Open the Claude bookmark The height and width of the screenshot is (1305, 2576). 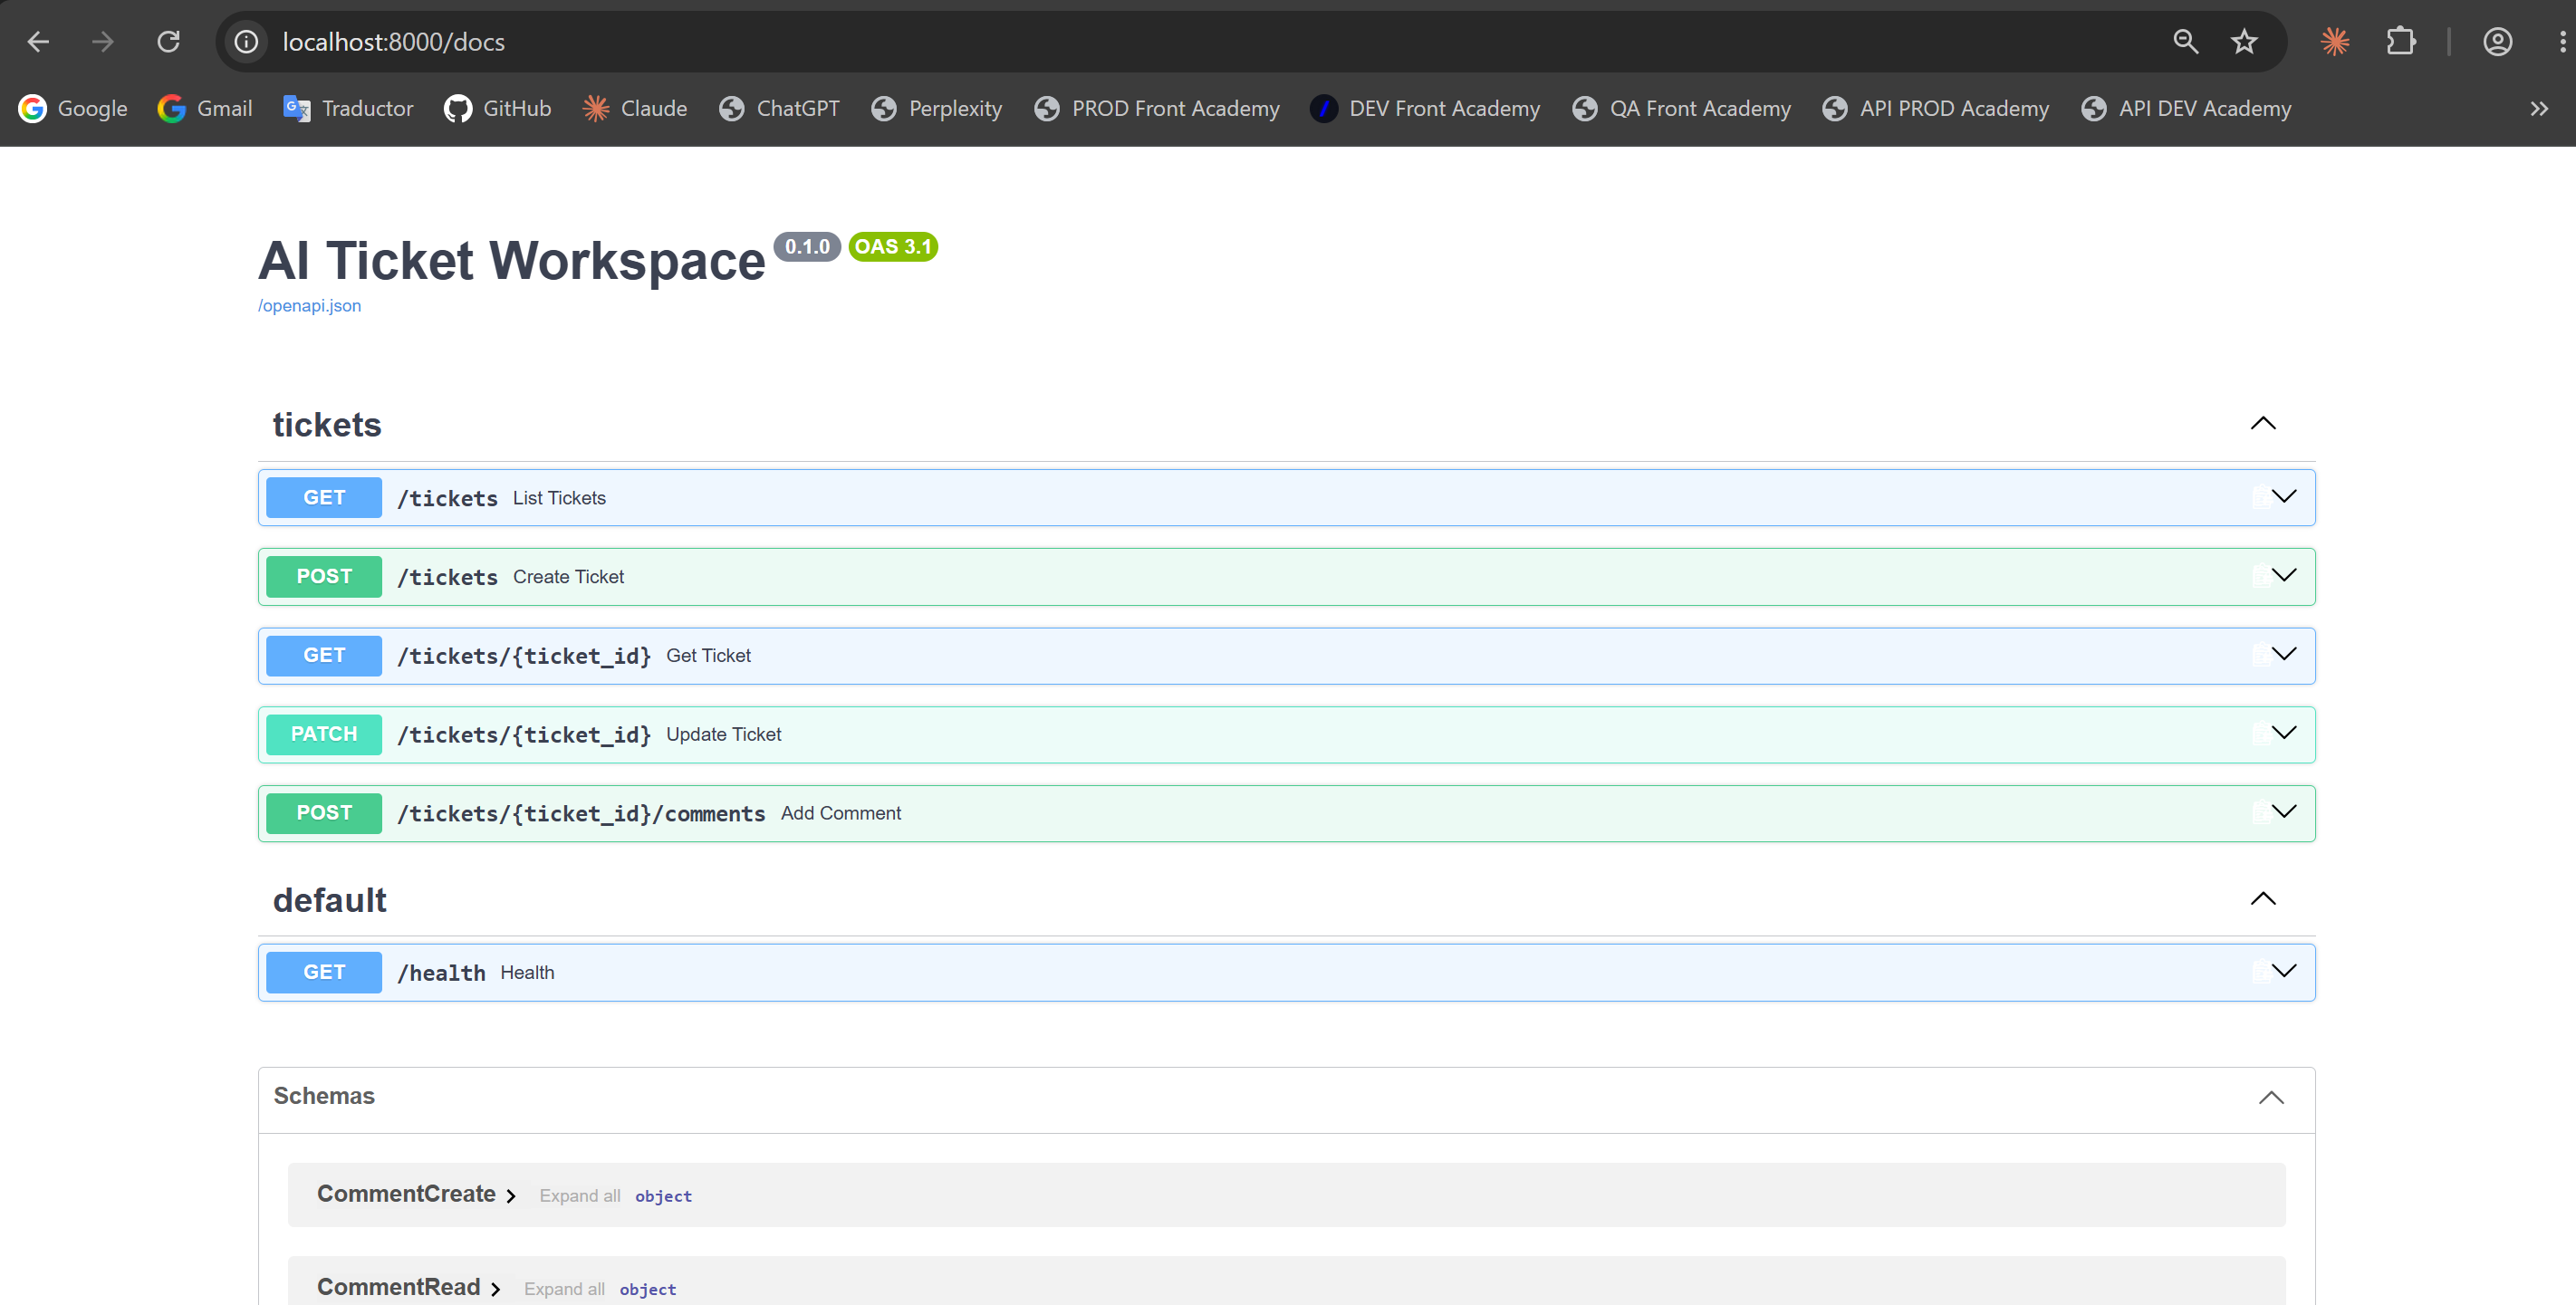[635, 108]
